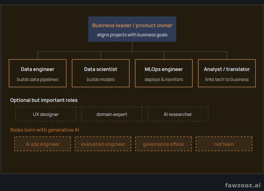Viewport: 264px width, 191px height.
Task: Click the 'builds models' description text
Action: pyautogui.click(x=101, y=79)
